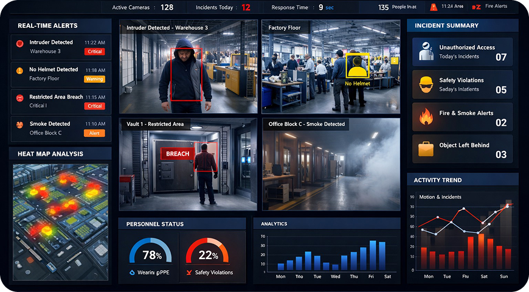Select the Safety Violations helmet icon

pyautogui.click(x=426, y=85)
